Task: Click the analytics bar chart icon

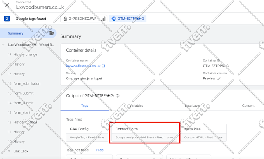Action: point(103,19)
